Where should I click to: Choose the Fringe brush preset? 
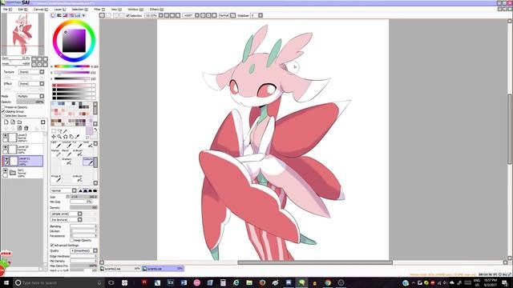pyautogui.click(x=56, y=178)
